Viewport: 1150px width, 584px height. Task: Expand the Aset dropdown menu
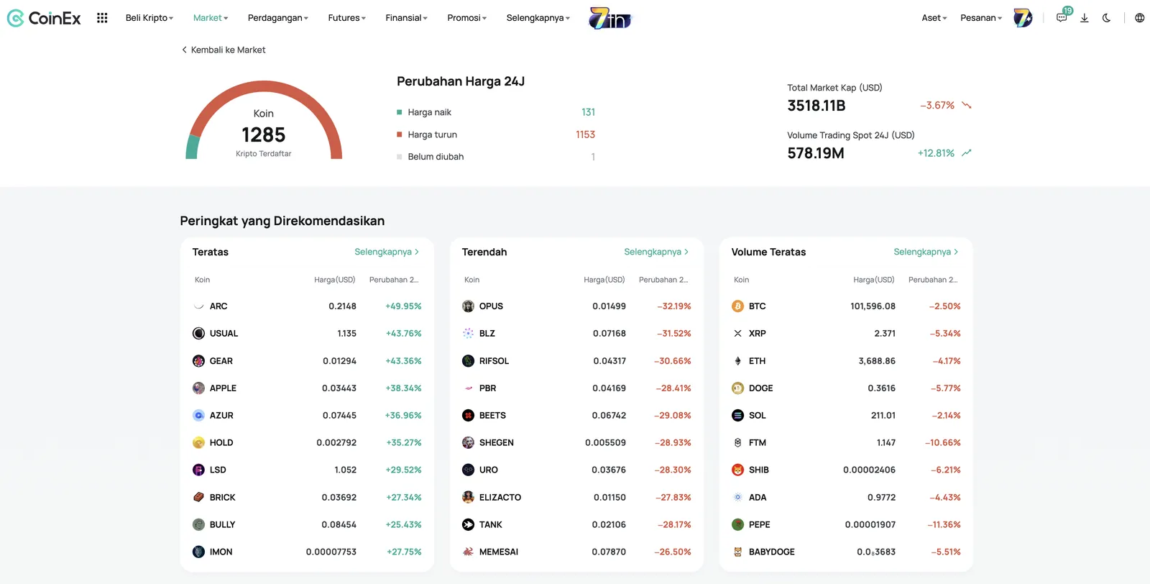point(934,18)
